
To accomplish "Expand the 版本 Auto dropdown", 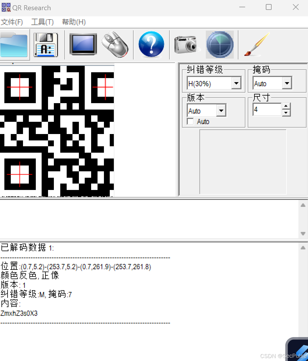I will click(221, 110).
